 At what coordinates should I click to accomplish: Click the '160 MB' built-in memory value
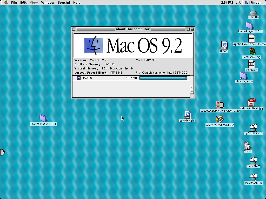click(x=109, y=64)
